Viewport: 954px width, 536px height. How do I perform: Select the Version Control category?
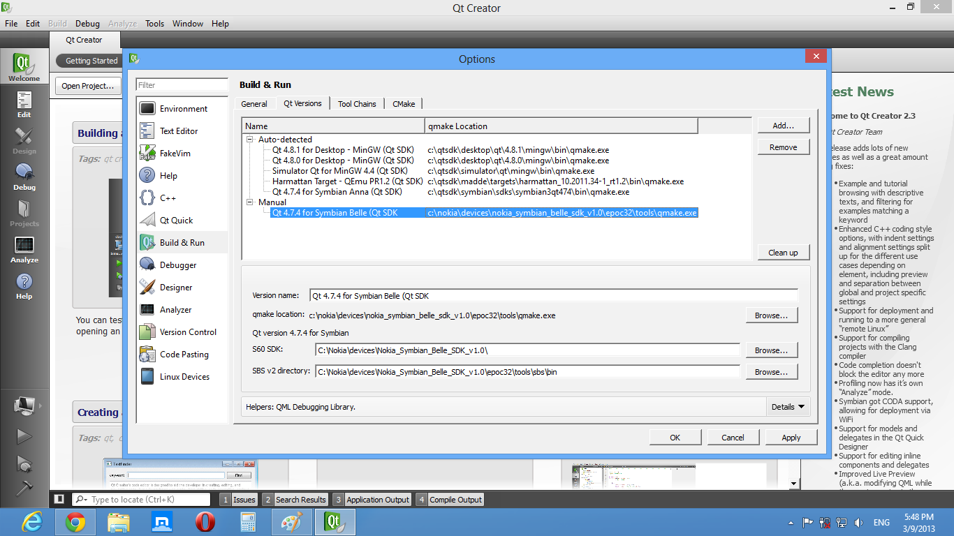(187, 332)
